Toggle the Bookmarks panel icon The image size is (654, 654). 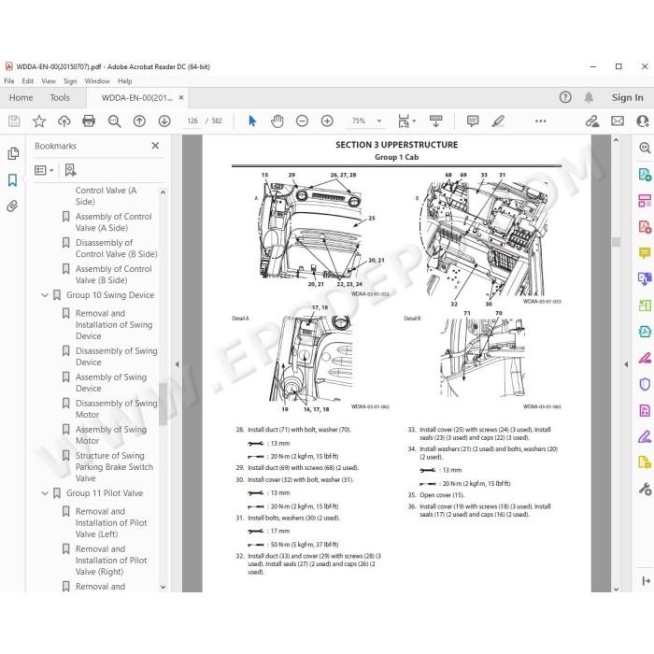pos(12,180)
